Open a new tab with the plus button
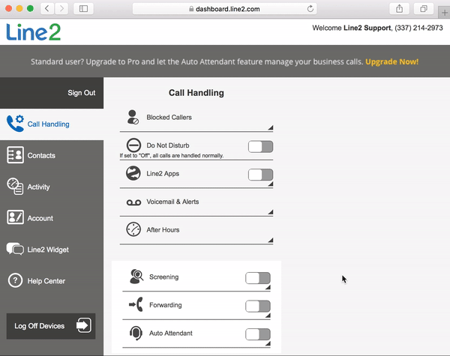 tap(445, 13)
